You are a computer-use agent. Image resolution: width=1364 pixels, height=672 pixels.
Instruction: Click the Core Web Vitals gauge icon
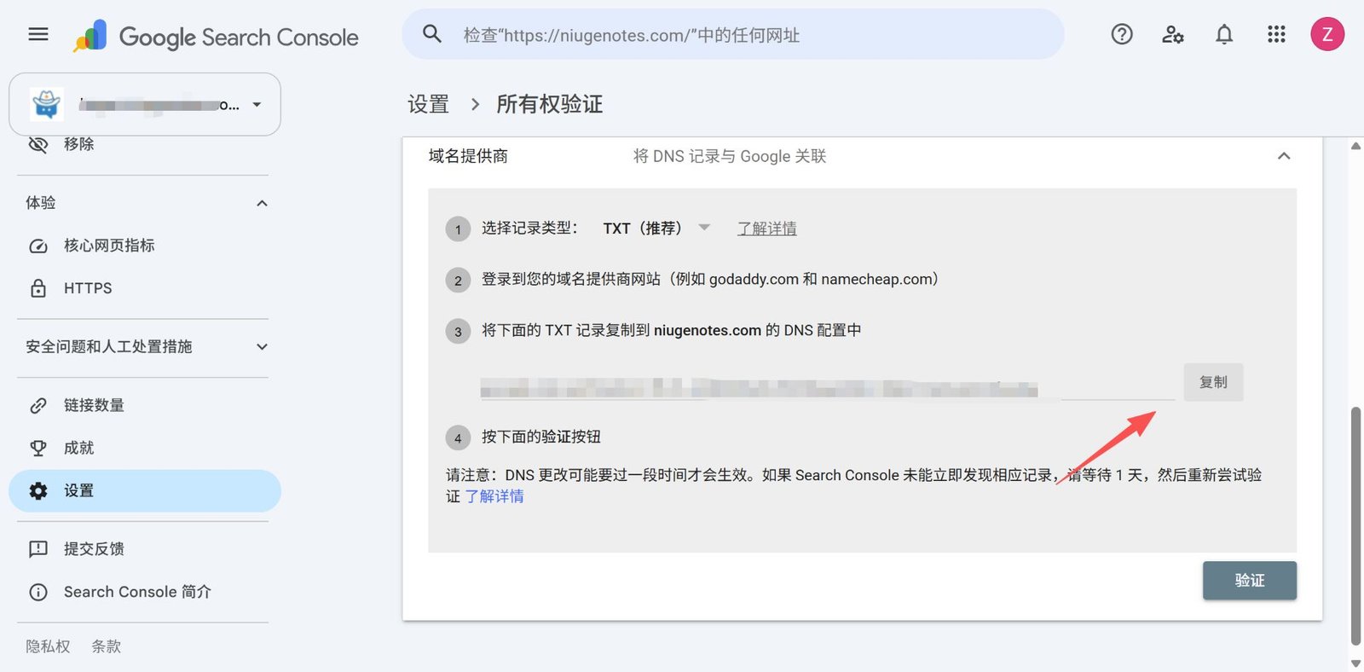[38, 246]
